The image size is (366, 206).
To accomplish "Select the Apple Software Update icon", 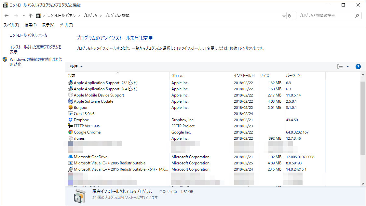I will [x=71, y=101].
